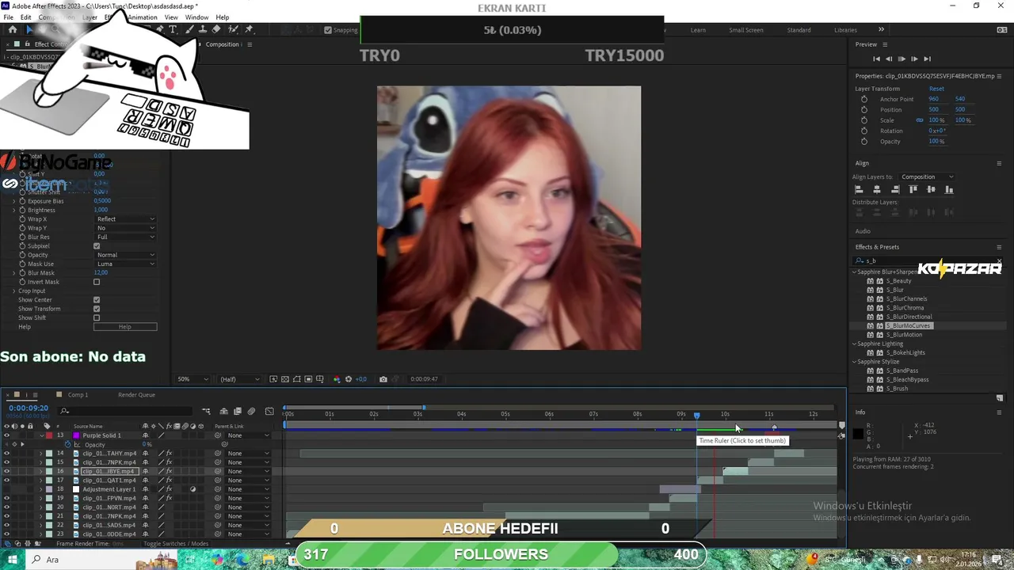Open the Properties panel menu
This screenshot has width=1014, height=570.
[999, 76]
